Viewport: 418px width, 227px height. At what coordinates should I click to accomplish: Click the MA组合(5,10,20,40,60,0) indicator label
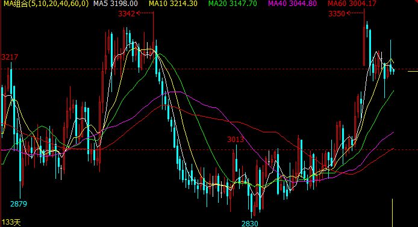click(x=46, y=4)
